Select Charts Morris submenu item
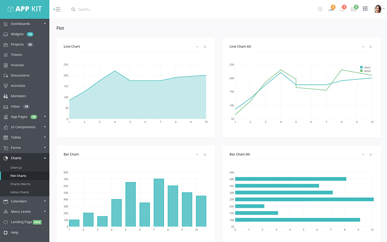This screenshot has height=242, width=387. point(20,184)
